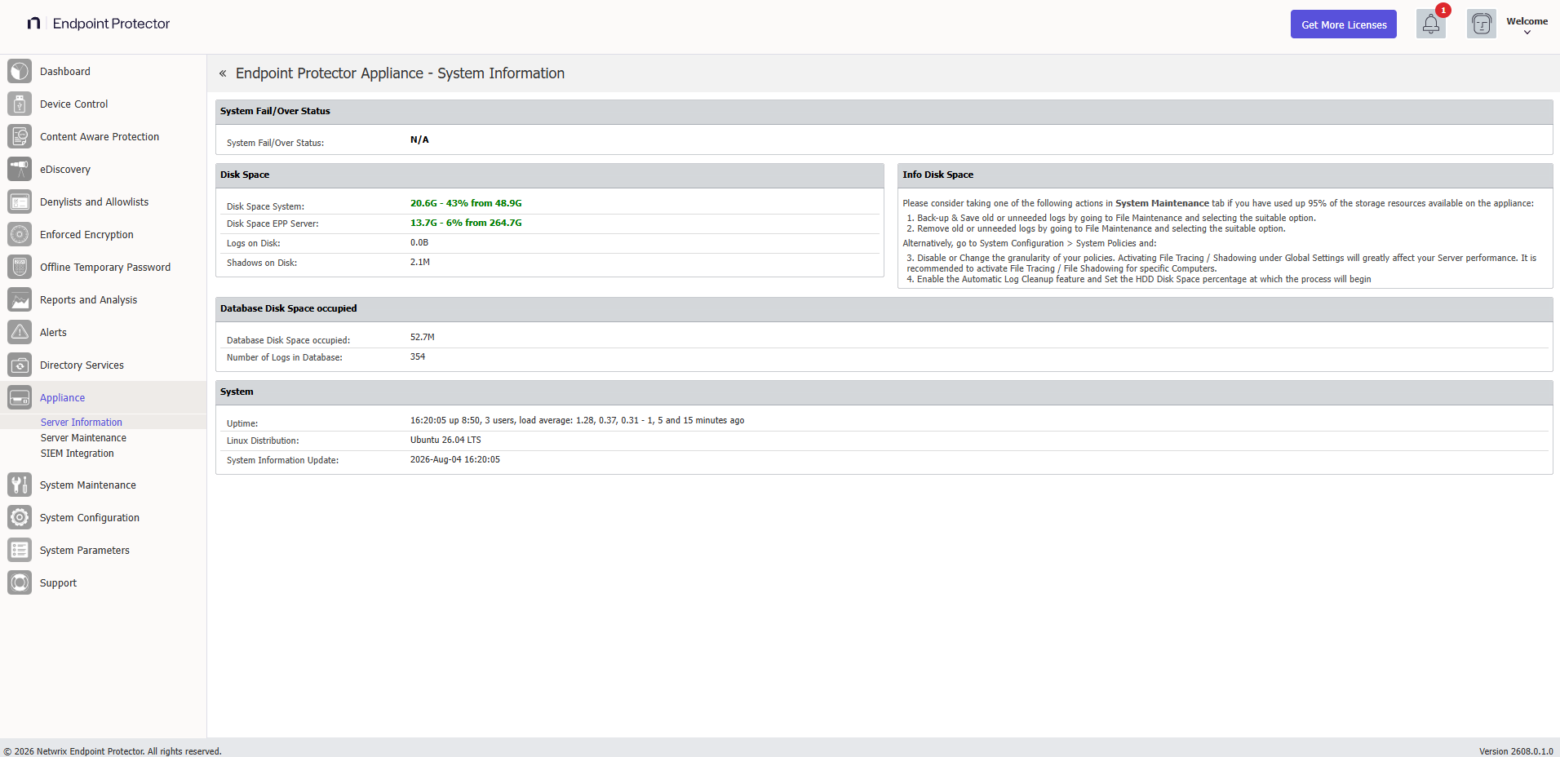Click the System section header
The width and height of the screenshot is (1560, 757).
coord(237,392)
